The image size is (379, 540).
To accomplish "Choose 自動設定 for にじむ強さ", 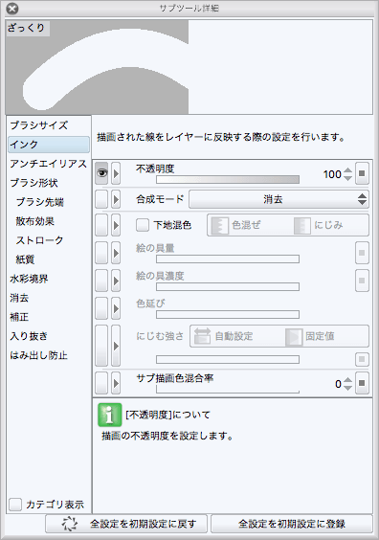I will coord(224,336).
